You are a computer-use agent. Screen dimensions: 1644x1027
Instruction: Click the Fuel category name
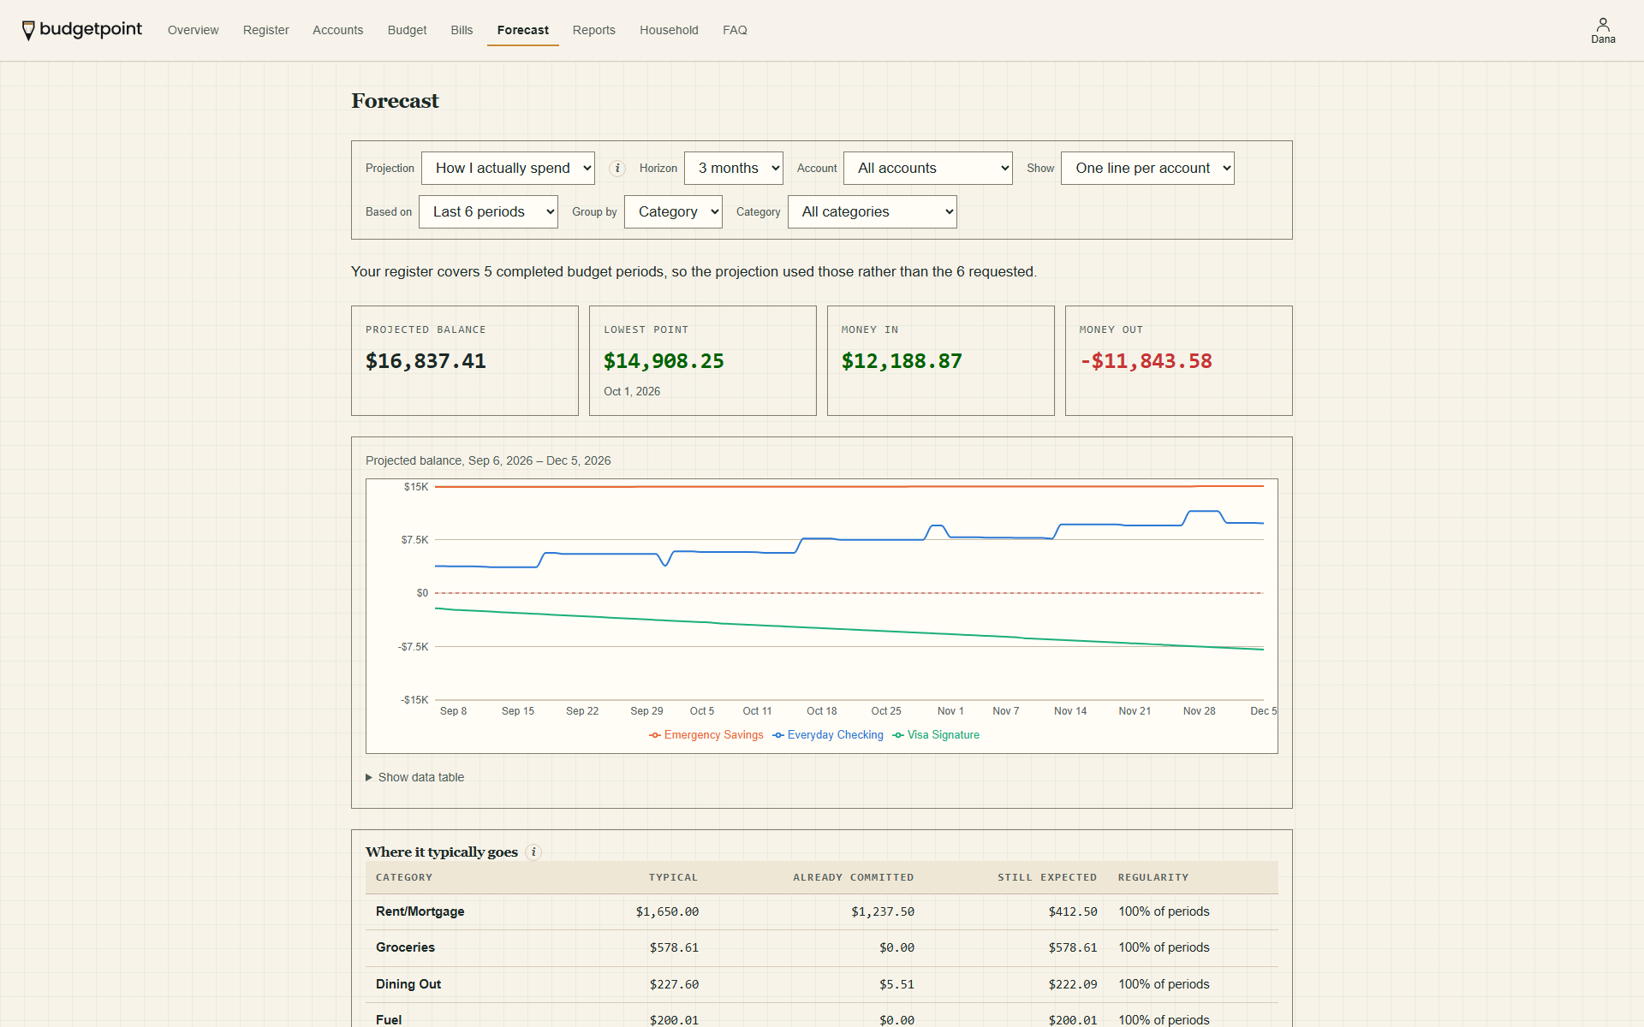click(x=389, y=1020)
